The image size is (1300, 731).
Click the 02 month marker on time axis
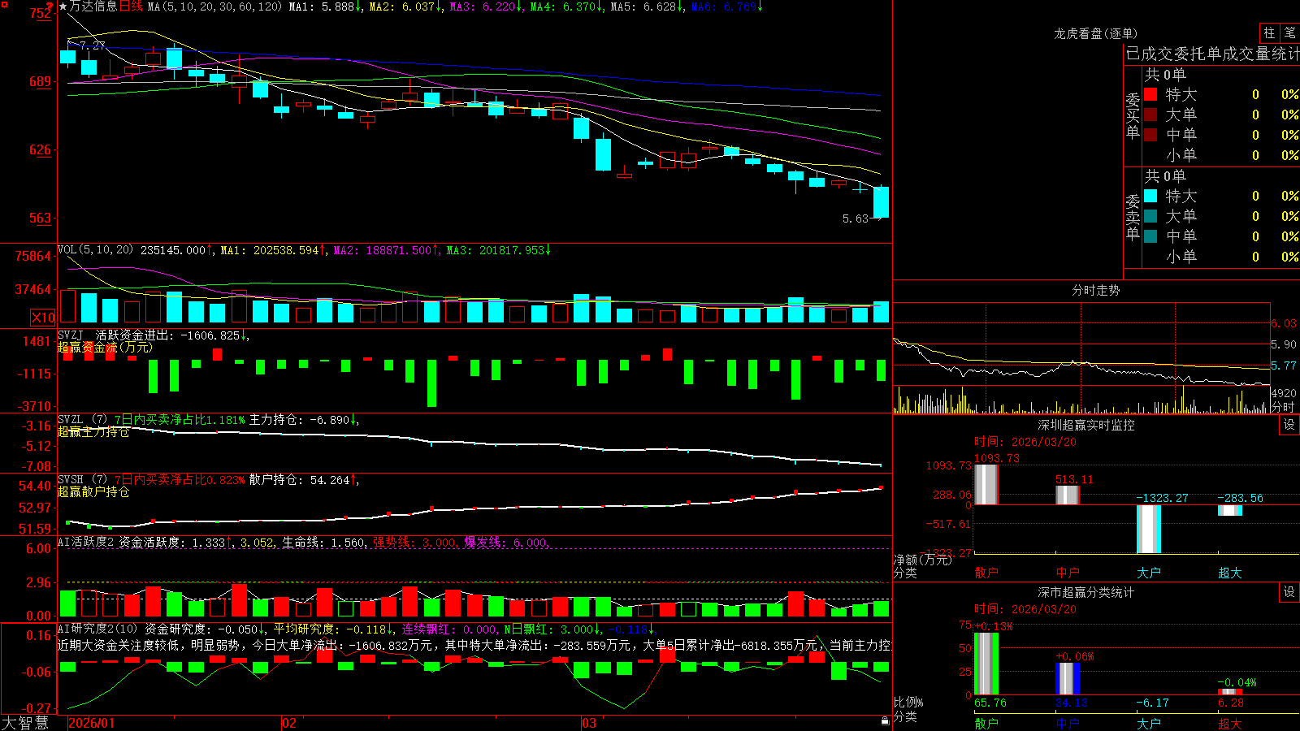pyautogui.click(x=289, y=723)
